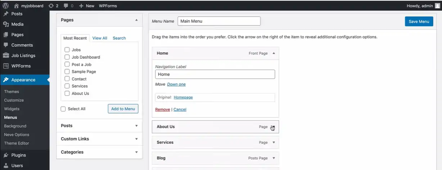The height and width of the screenshot is (170, 442).
Task: Open the Menus submenu item
Action: coord(10,117)
